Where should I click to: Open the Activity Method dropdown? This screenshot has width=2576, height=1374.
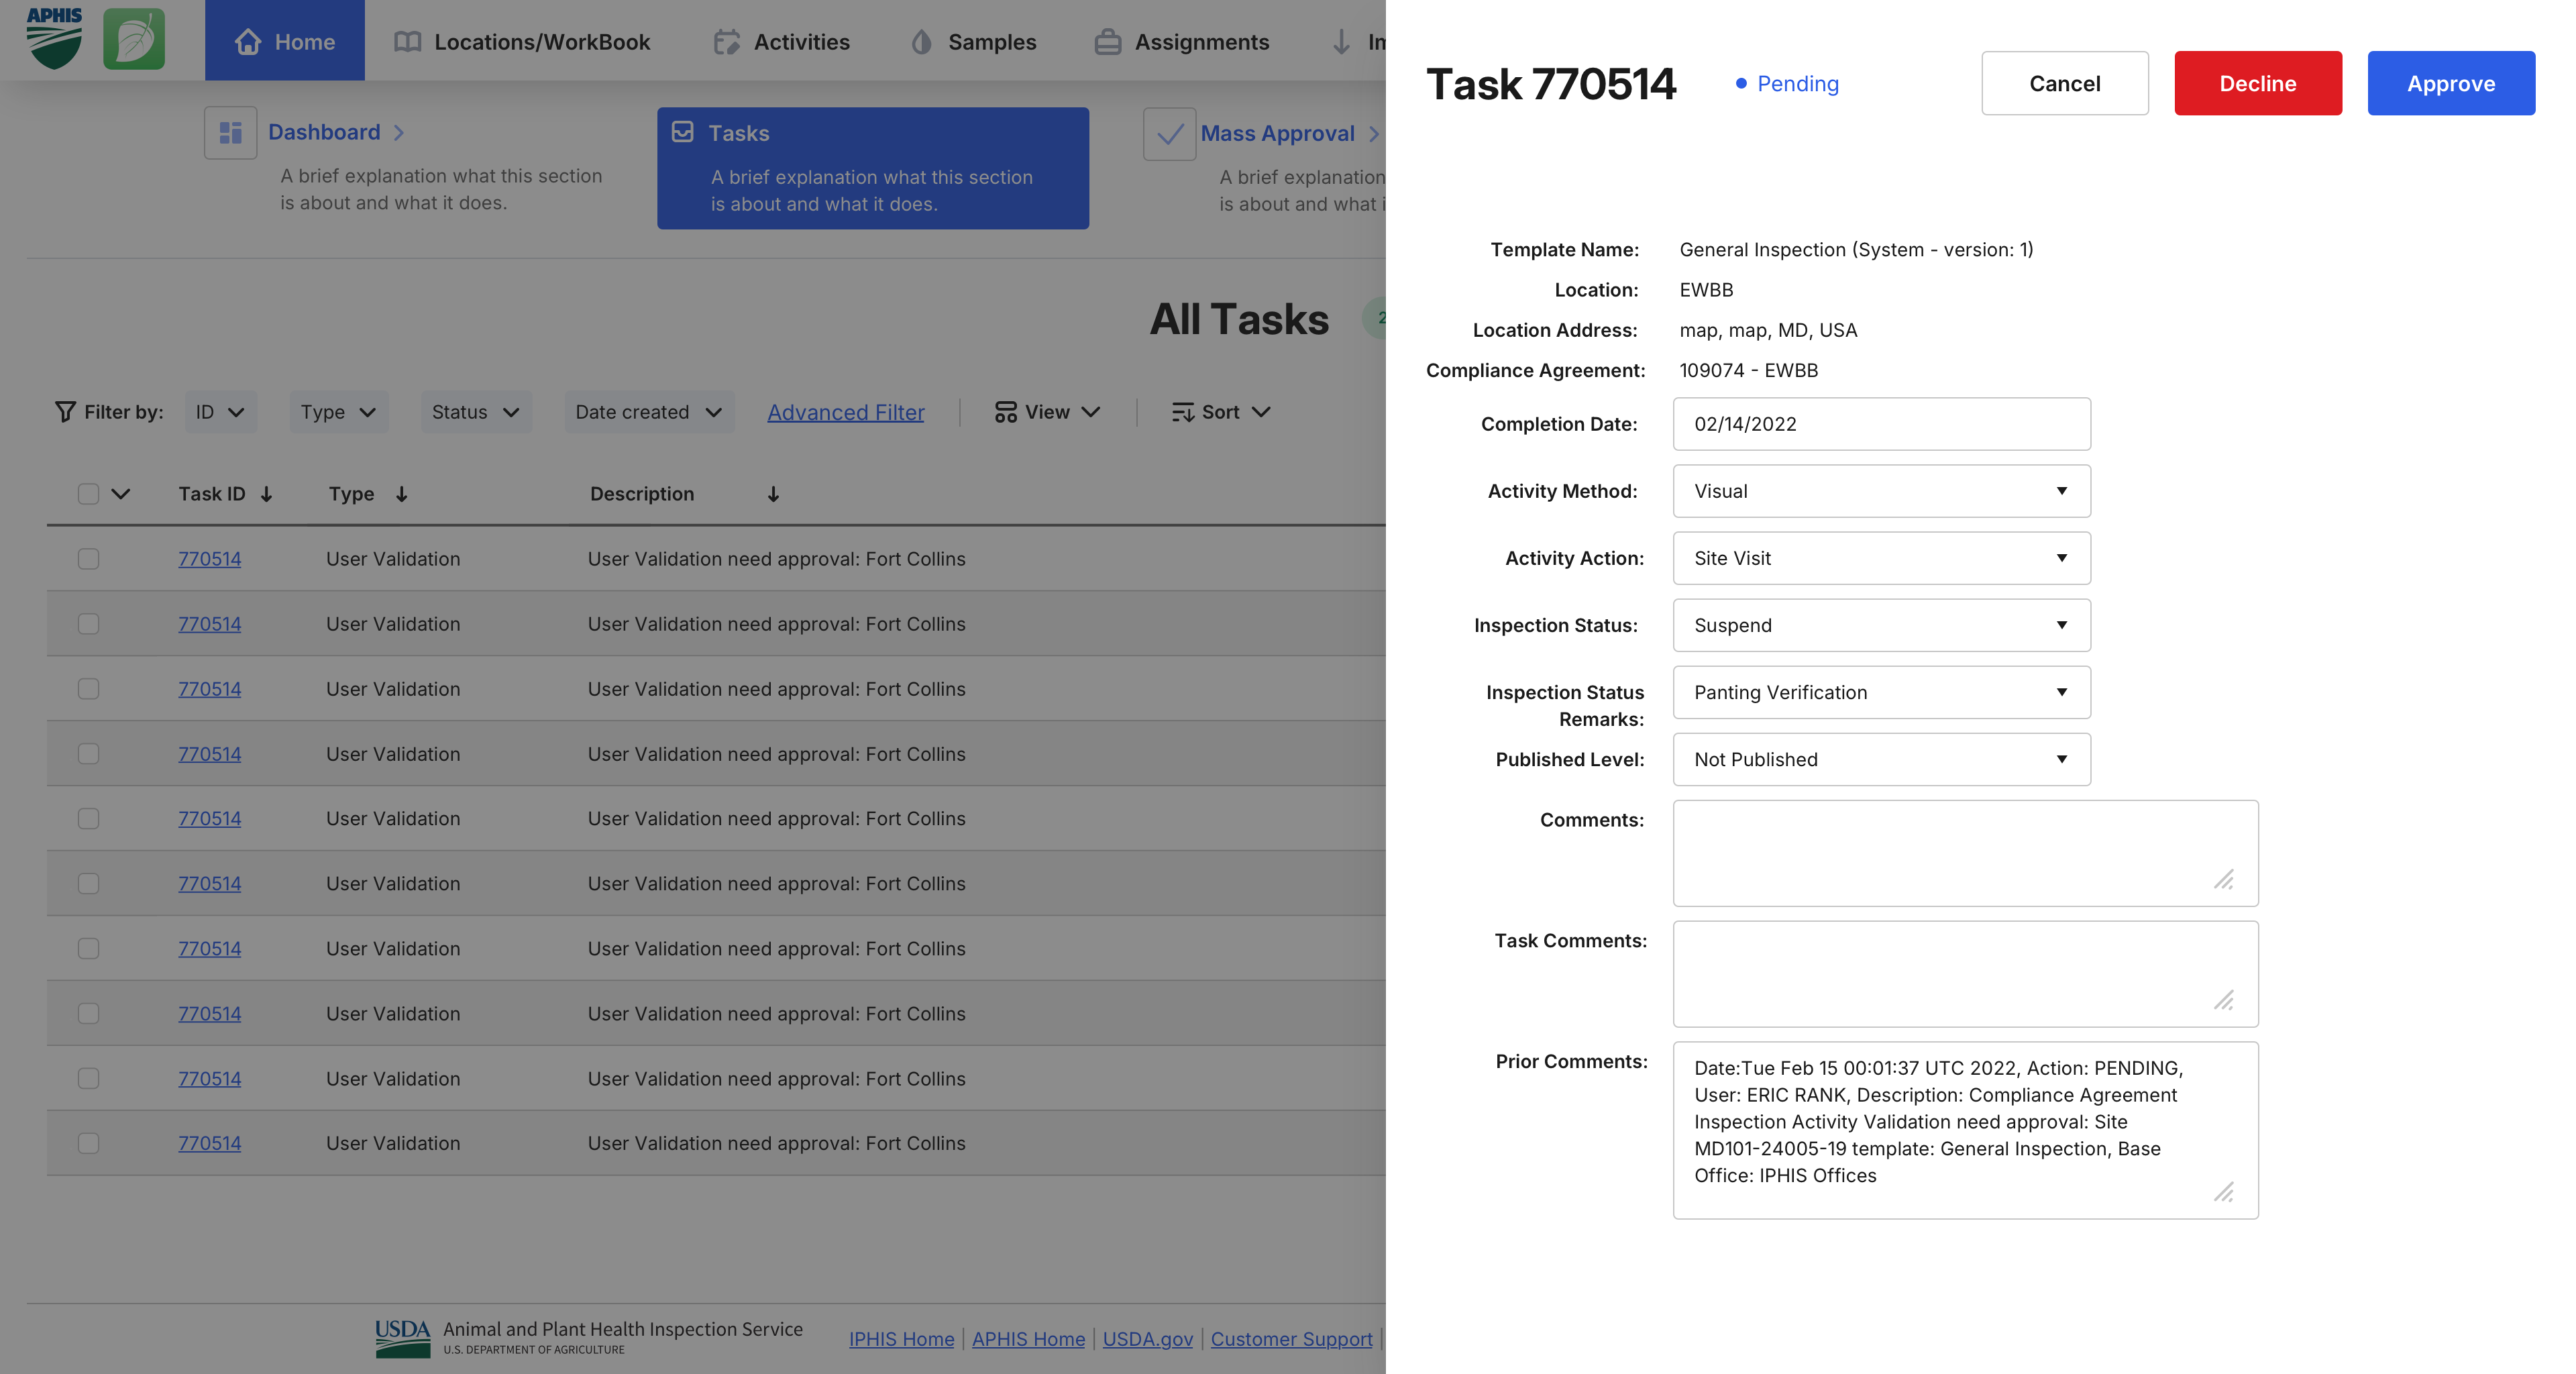click(1880, 491)
